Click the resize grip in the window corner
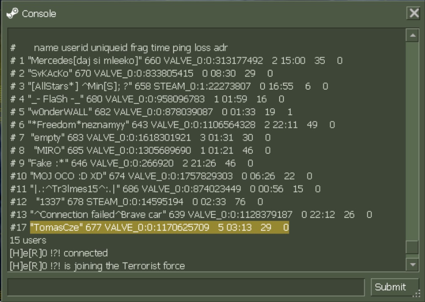 [417, 294]
